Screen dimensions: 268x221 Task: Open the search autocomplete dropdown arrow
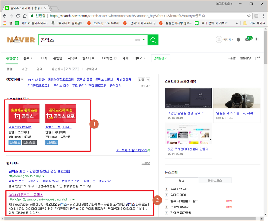pos(144,40)
